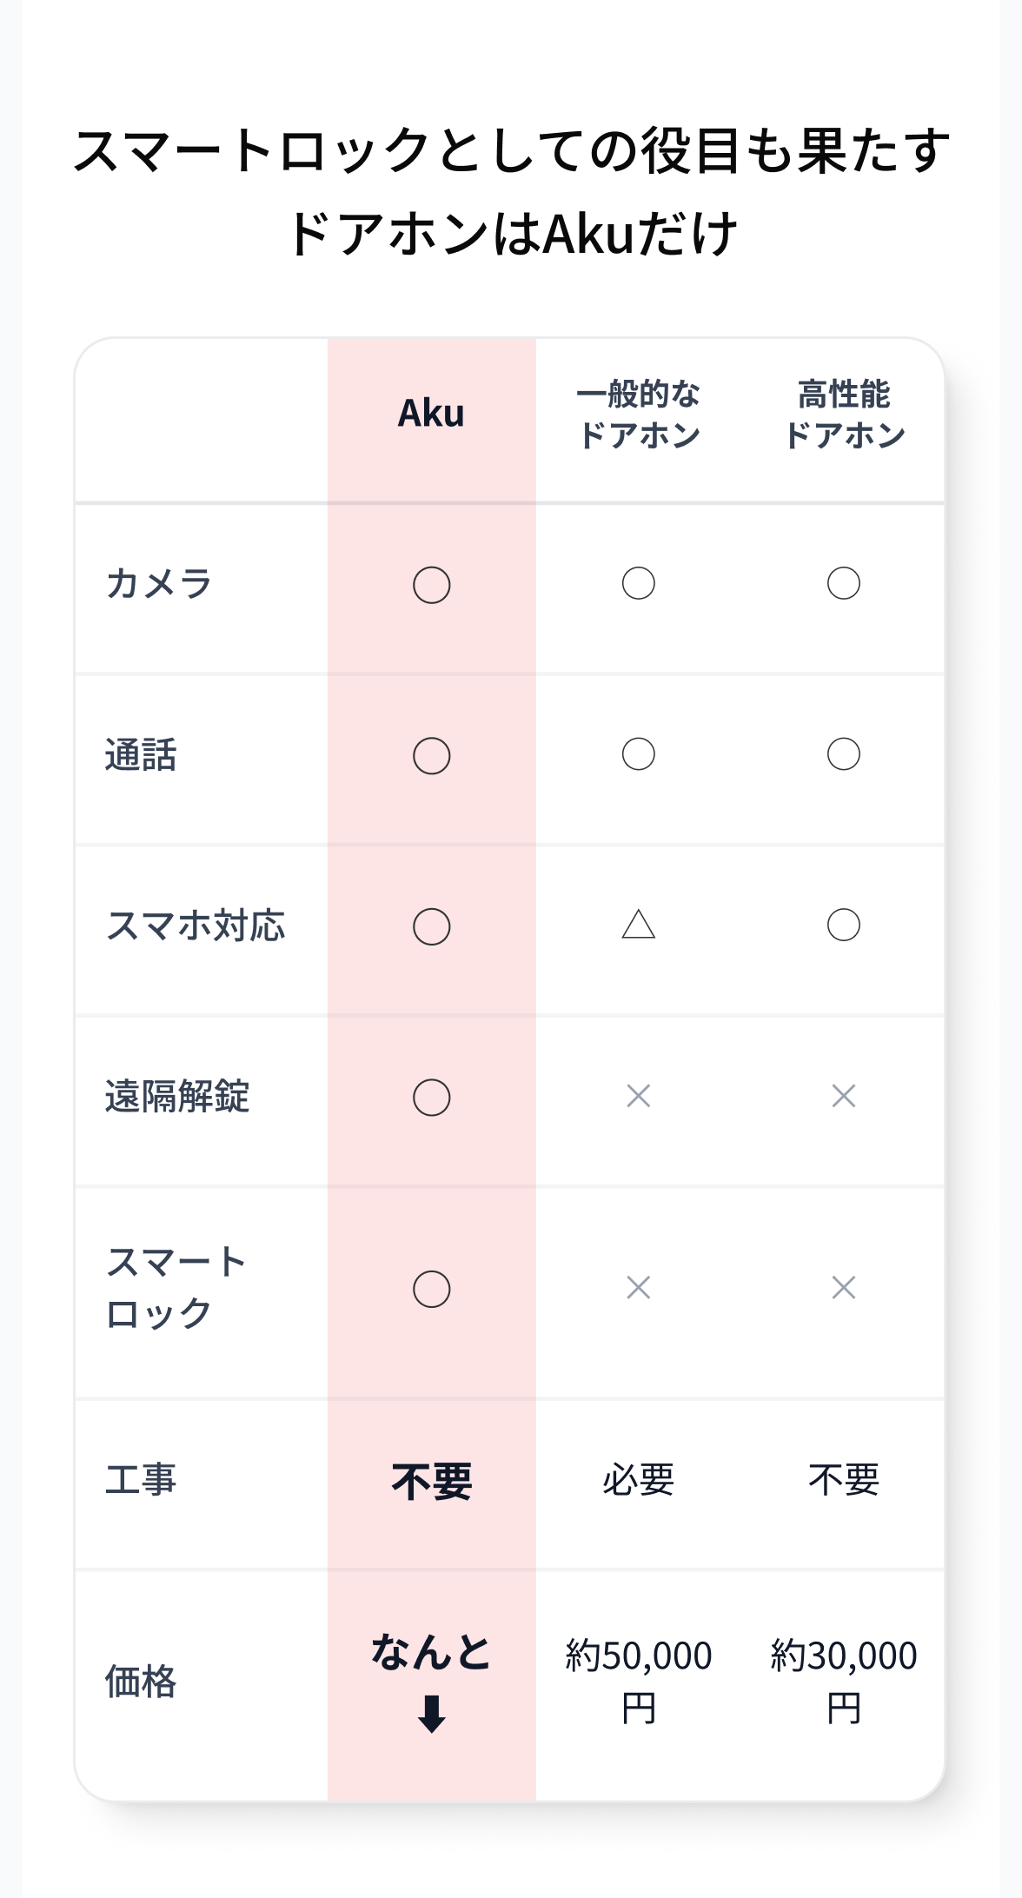Click Aku's circle in the スマートロック row

pyautogui.click(x=432, y=1289)
